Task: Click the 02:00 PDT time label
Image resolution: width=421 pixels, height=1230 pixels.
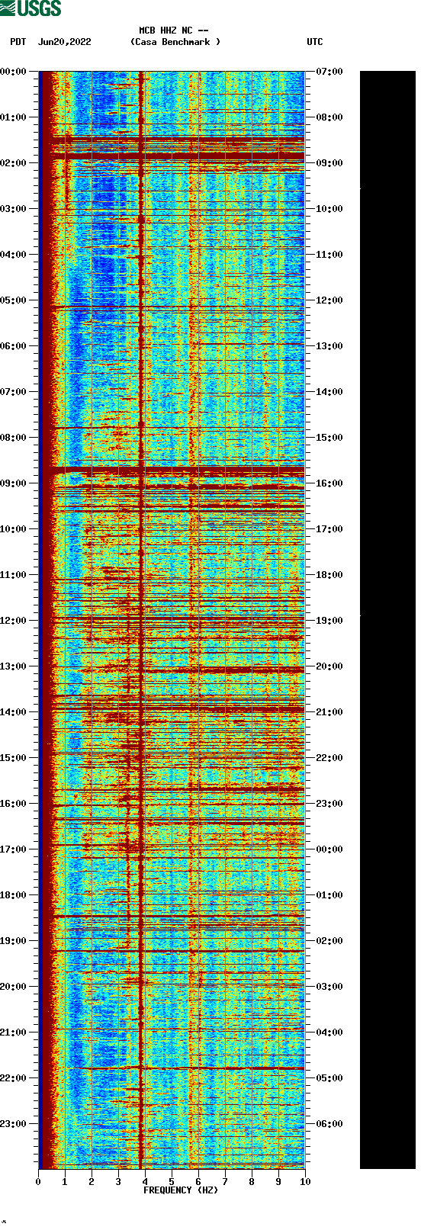Action: 13,163
